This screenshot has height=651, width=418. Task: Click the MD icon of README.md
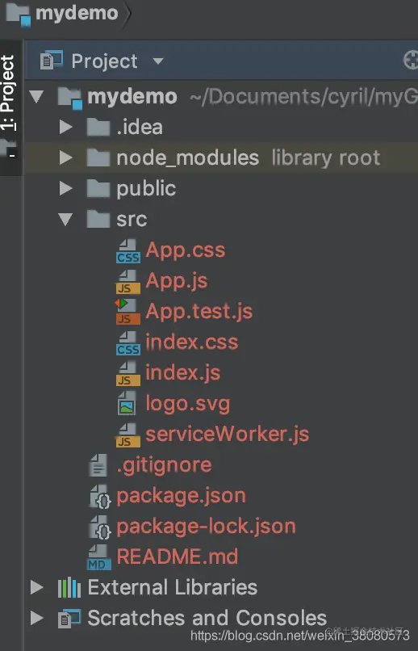(x=98, y=557)
